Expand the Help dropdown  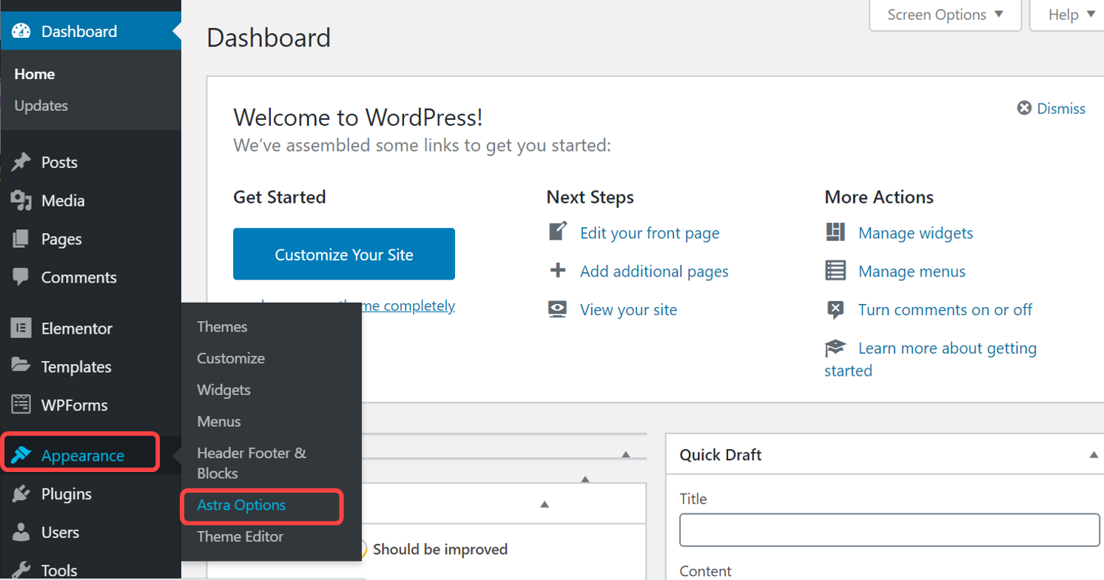1068,14
